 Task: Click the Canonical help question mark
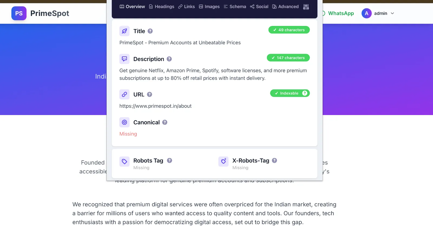pos(165,122)
